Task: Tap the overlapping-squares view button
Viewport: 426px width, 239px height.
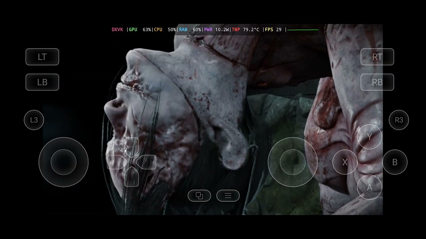Action: (x=199, y=196)
